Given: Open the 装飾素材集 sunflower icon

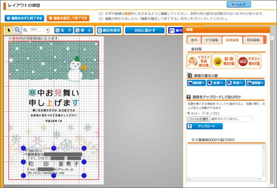Looking at the screenshot, I should [x=224, y=61].
